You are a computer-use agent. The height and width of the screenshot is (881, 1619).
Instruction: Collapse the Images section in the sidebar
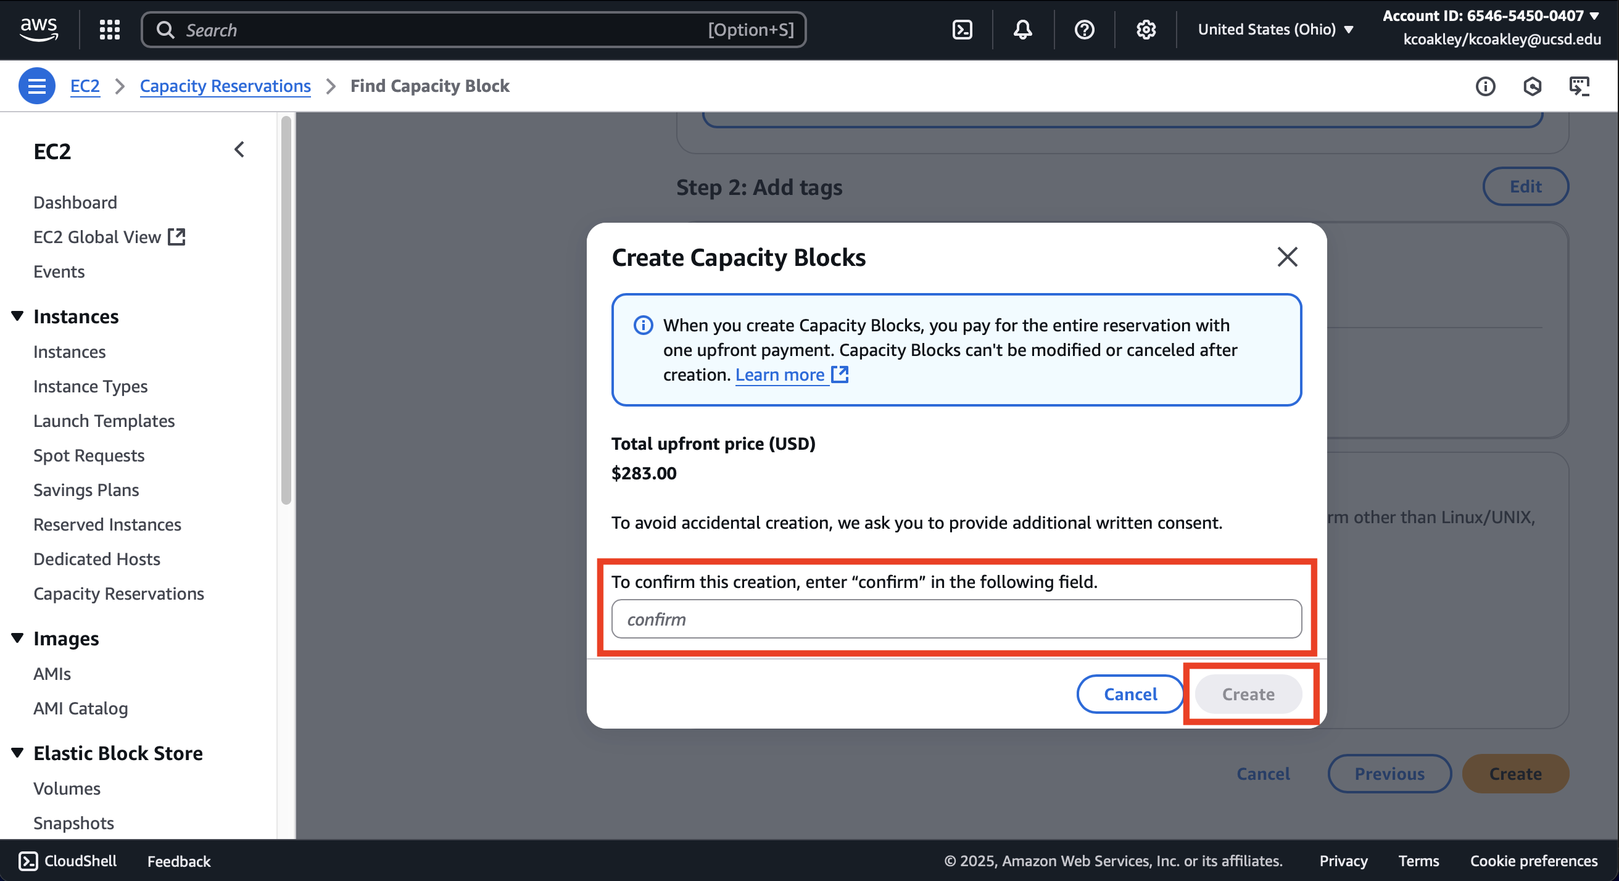click(18, 638)
